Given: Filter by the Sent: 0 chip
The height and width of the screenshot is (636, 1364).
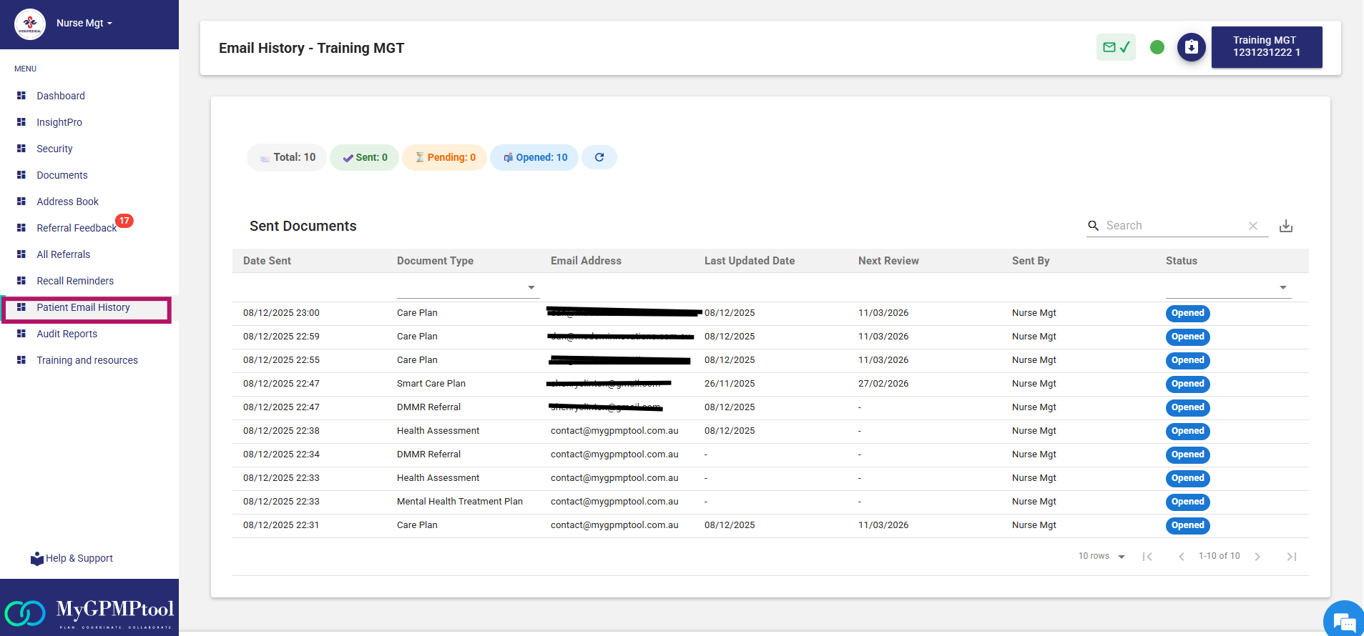Looking at the screenshot, I should pyautogui.click(x=364, y=157).
